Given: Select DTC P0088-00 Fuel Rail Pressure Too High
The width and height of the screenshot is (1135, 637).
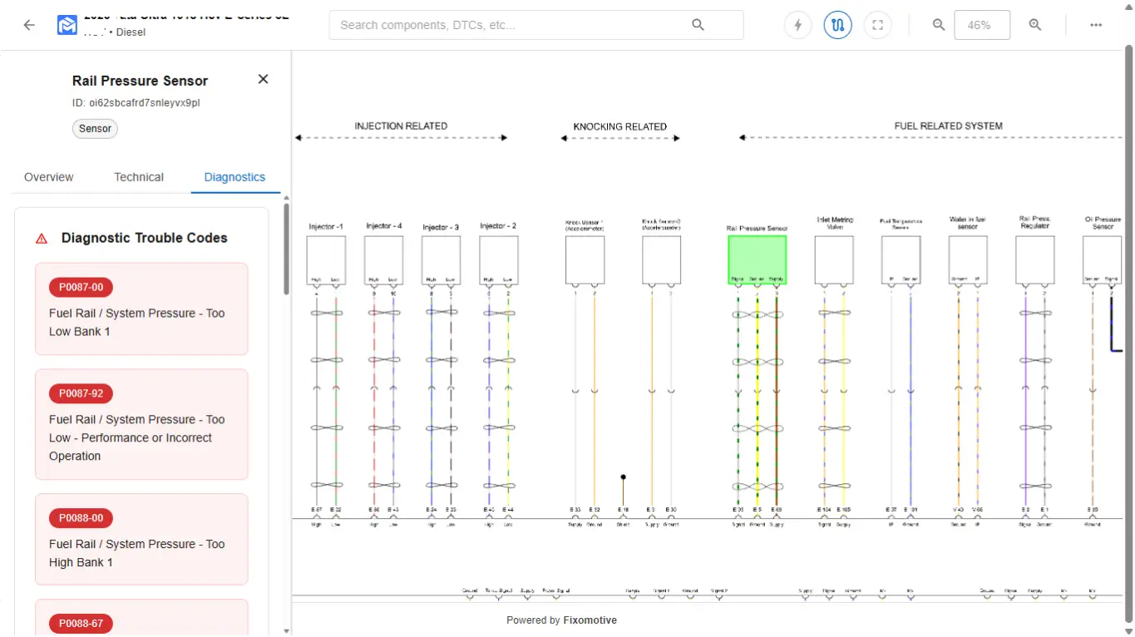Looking at the screenshot, I should (x=141, y=539).
